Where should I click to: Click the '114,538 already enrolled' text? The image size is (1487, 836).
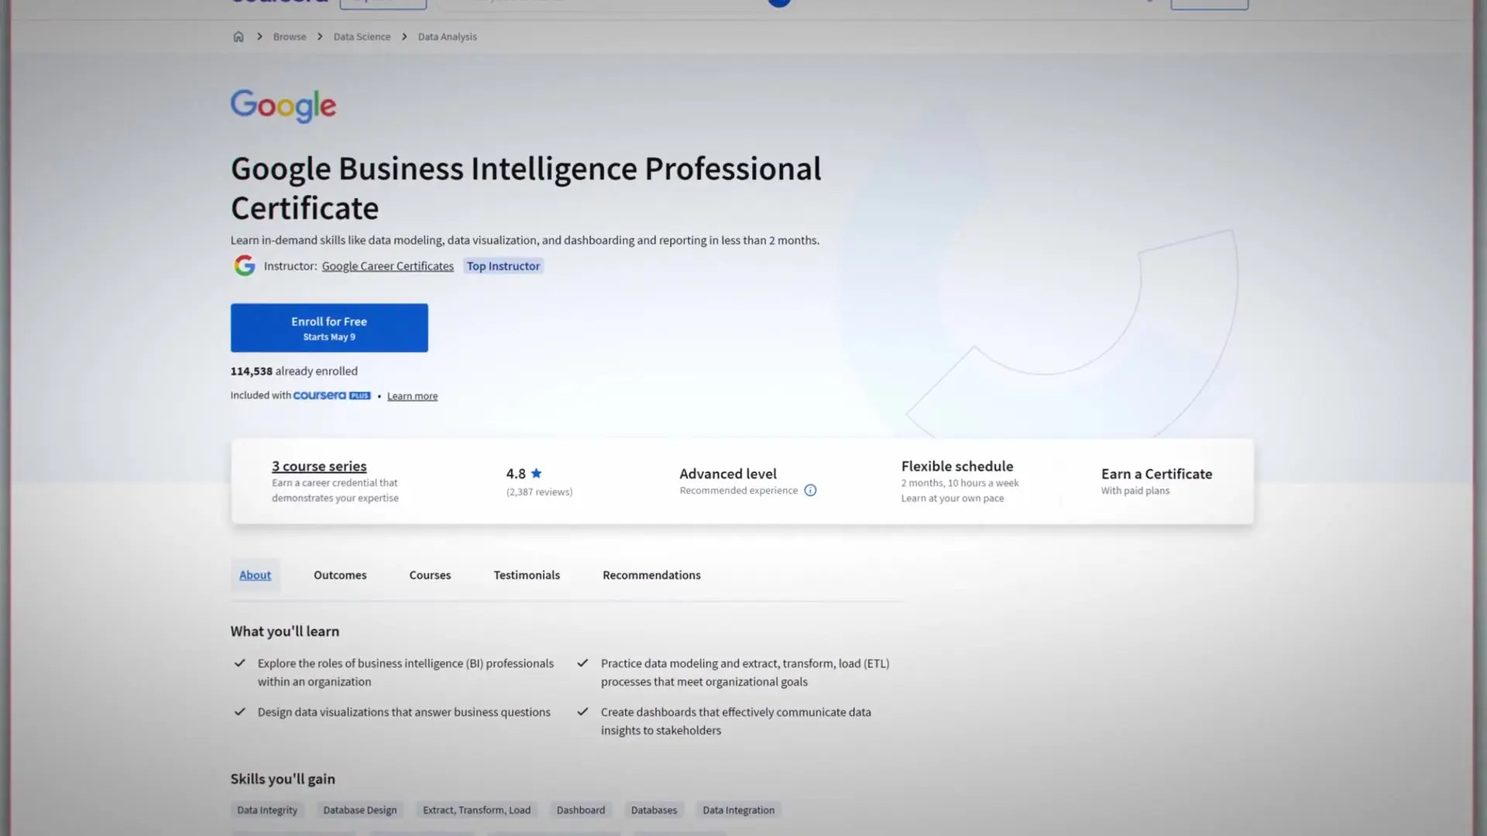point(294,371)
